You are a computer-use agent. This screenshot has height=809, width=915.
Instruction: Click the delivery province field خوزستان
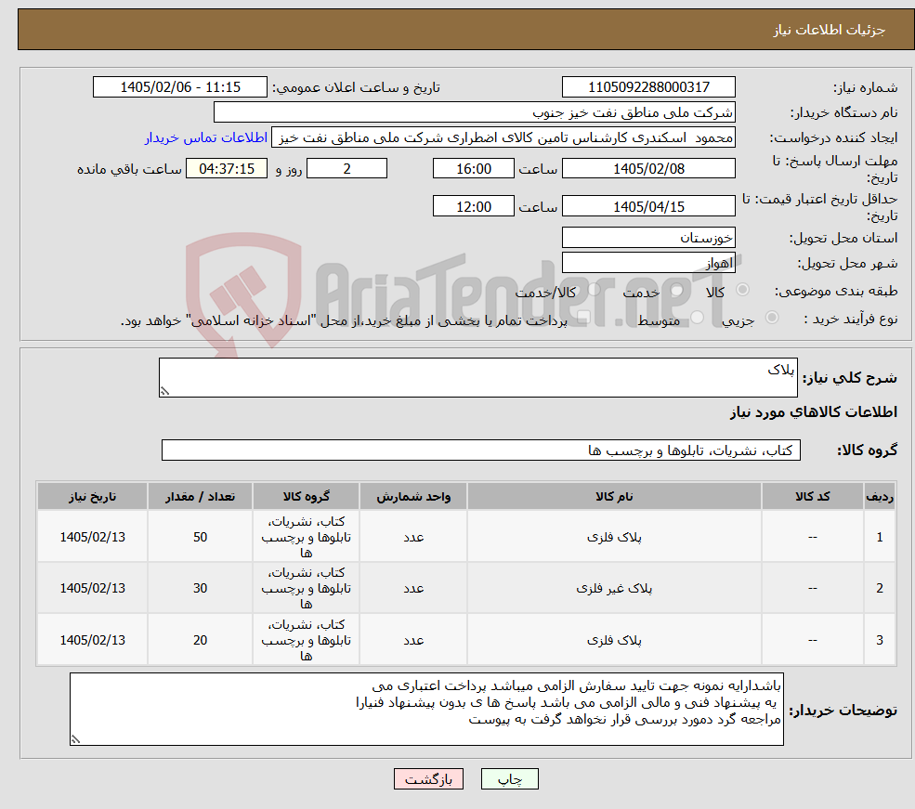pos(648,238)
